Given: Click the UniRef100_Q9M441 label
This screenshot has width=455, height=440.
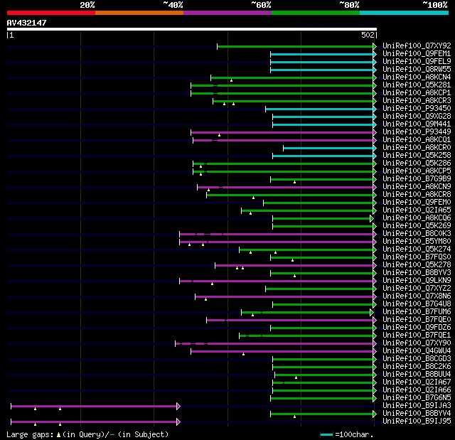Looking at the screenshot, I should click(417, 124).
